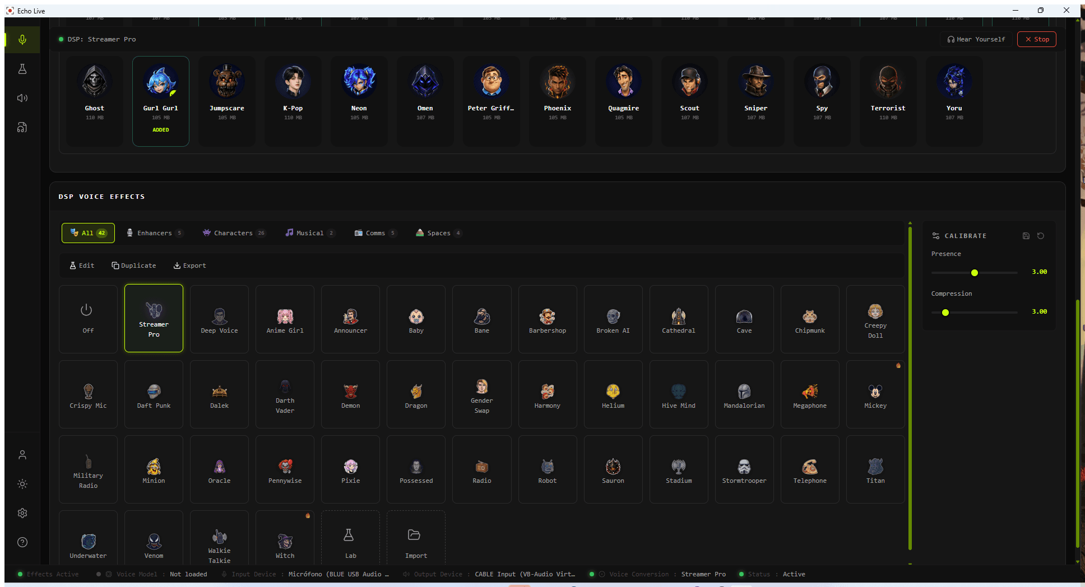The height and width of the screenshot is (587, 1085).
Task: Select the Stormtrooper voice effect
Action: [744, 469]
